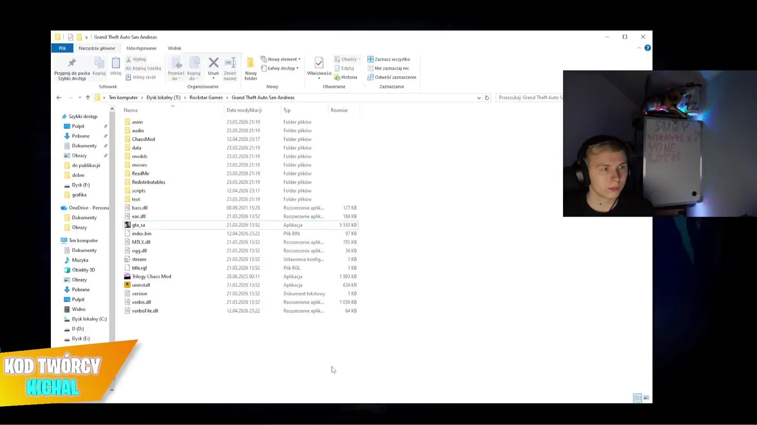Open the Nowy element dropdown
757x425 pixels.
pyautogui.click(x=281, y=59)
